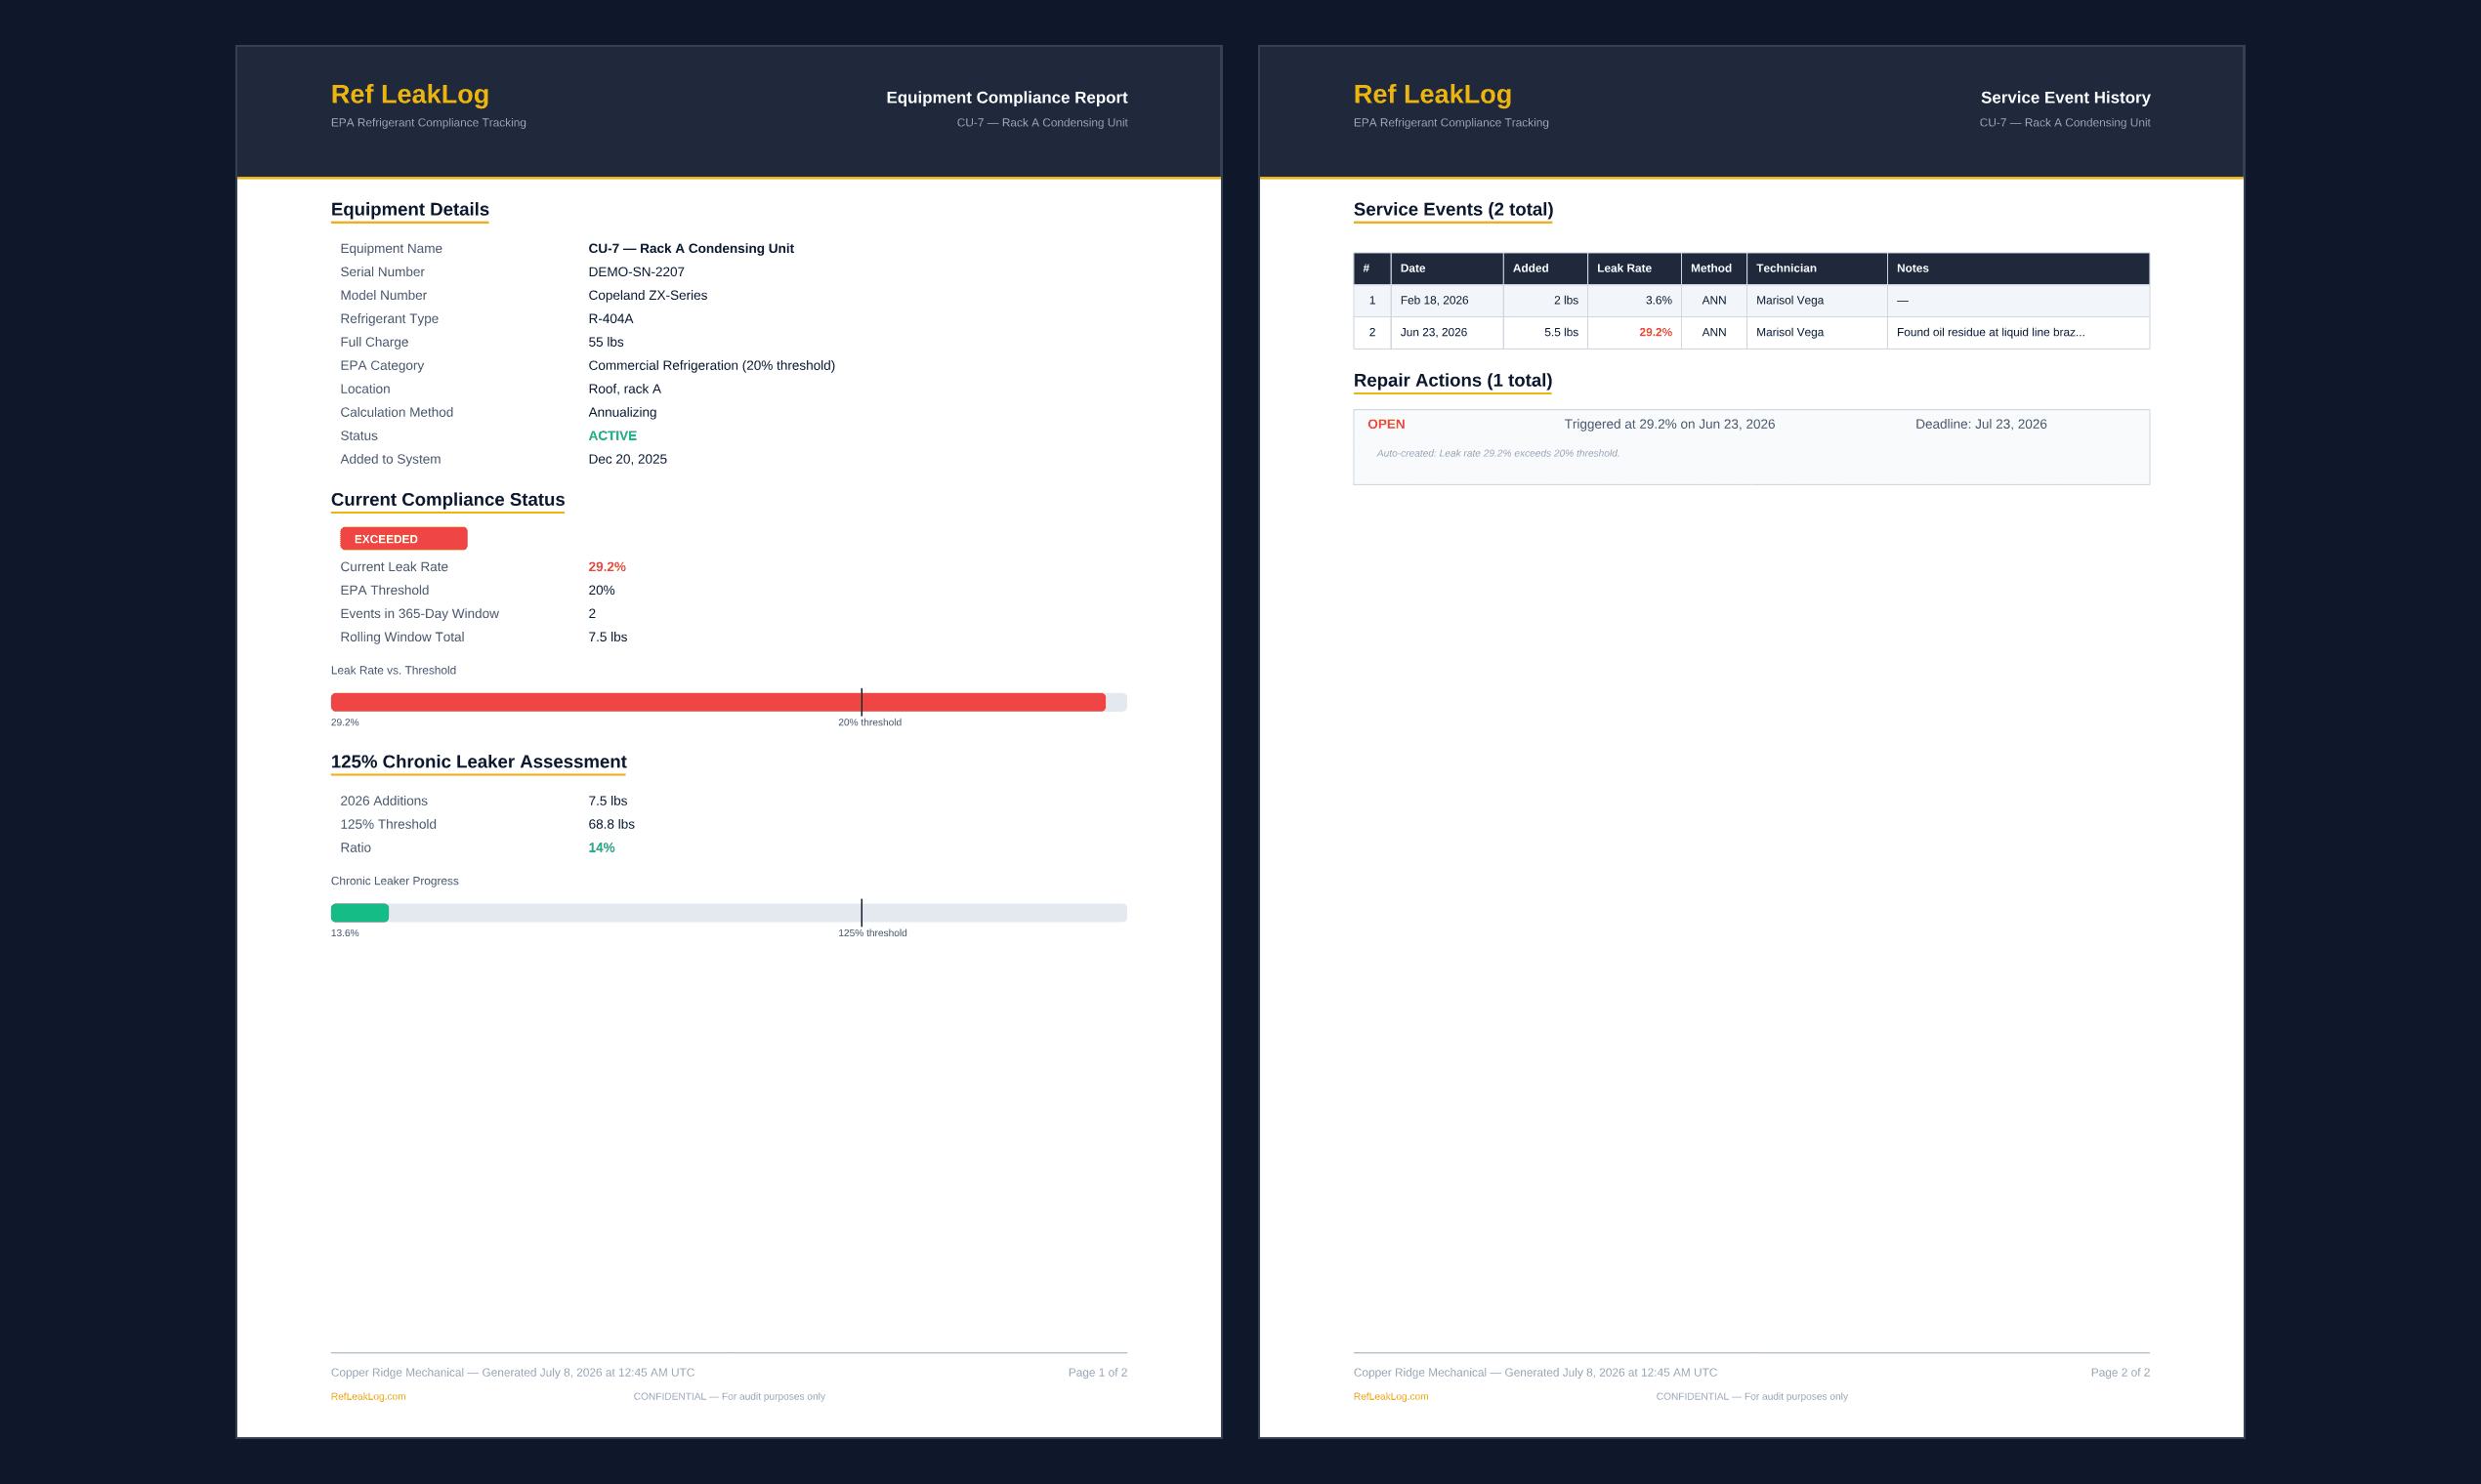The height and width of the screenshot is (1484, 2481).
Task: Click the Auto-created leak rate note
Action: pos(1497,453)
